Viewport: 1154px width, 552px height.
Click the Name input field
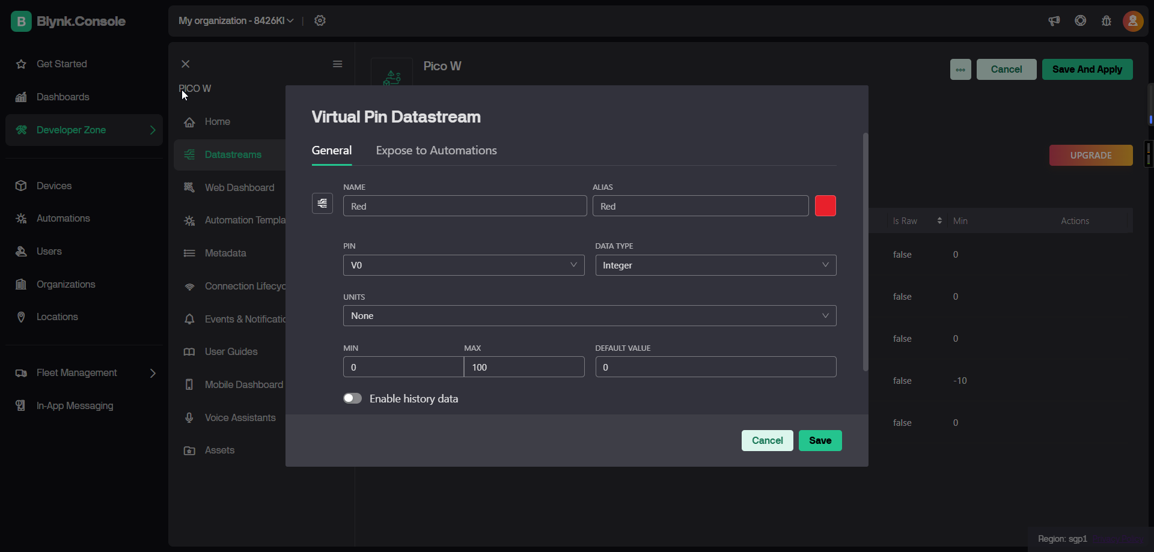(x=465, y=206)
